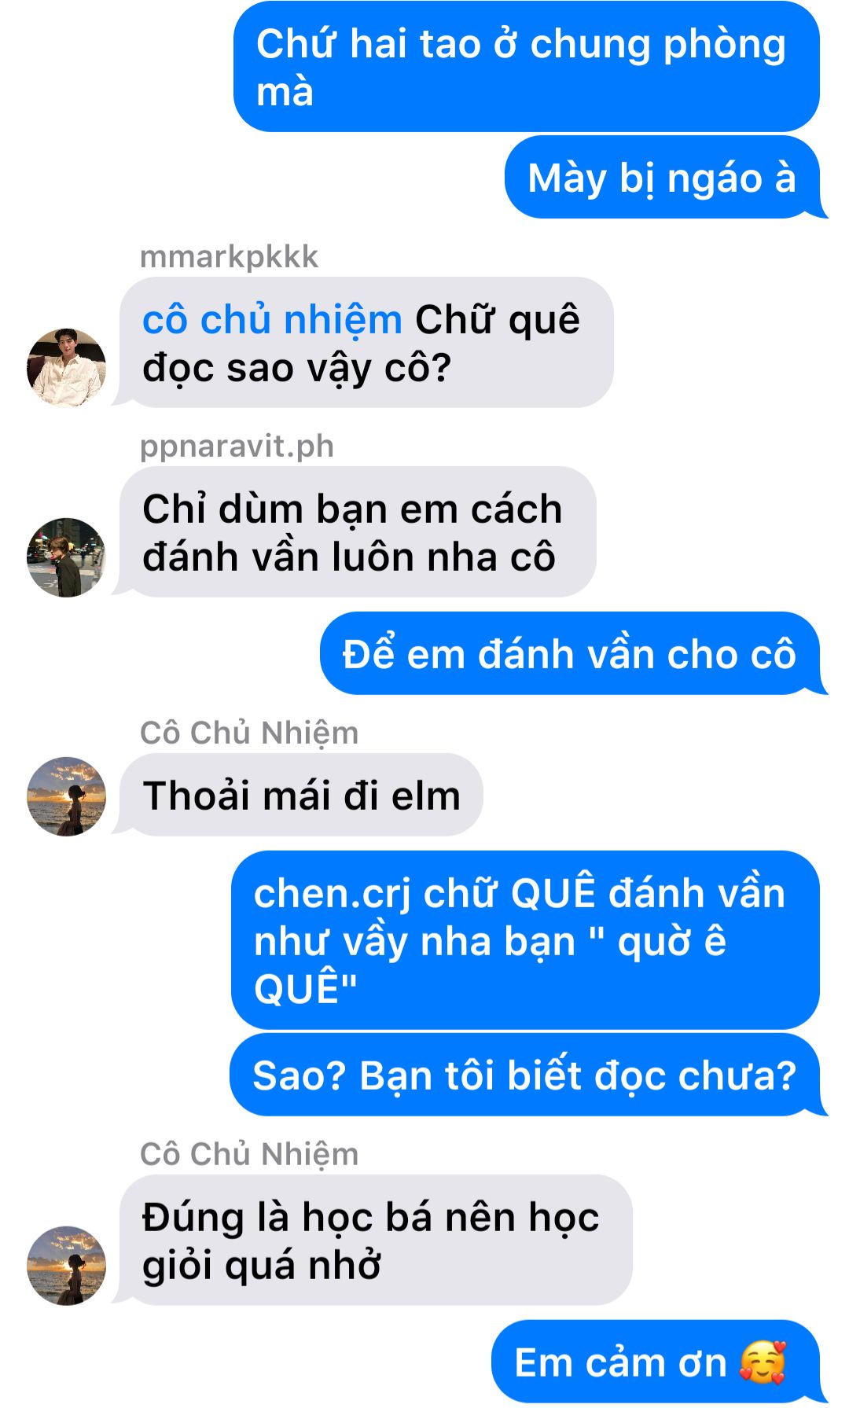849x1408 pixels.
Task: Tap the 'Đúng là học bá nên học giỏi' message
Action: [376, 1240]
